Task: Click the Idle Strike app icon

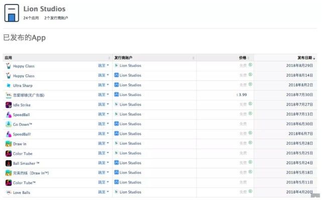Action: [9, 105]
